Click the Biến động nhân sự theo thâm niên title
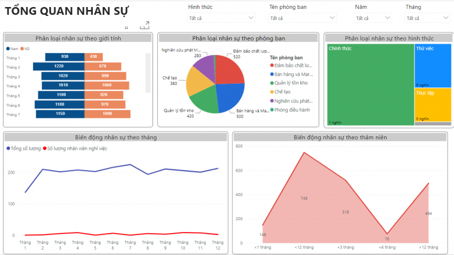The image size is (454, 255). point(340,138)
